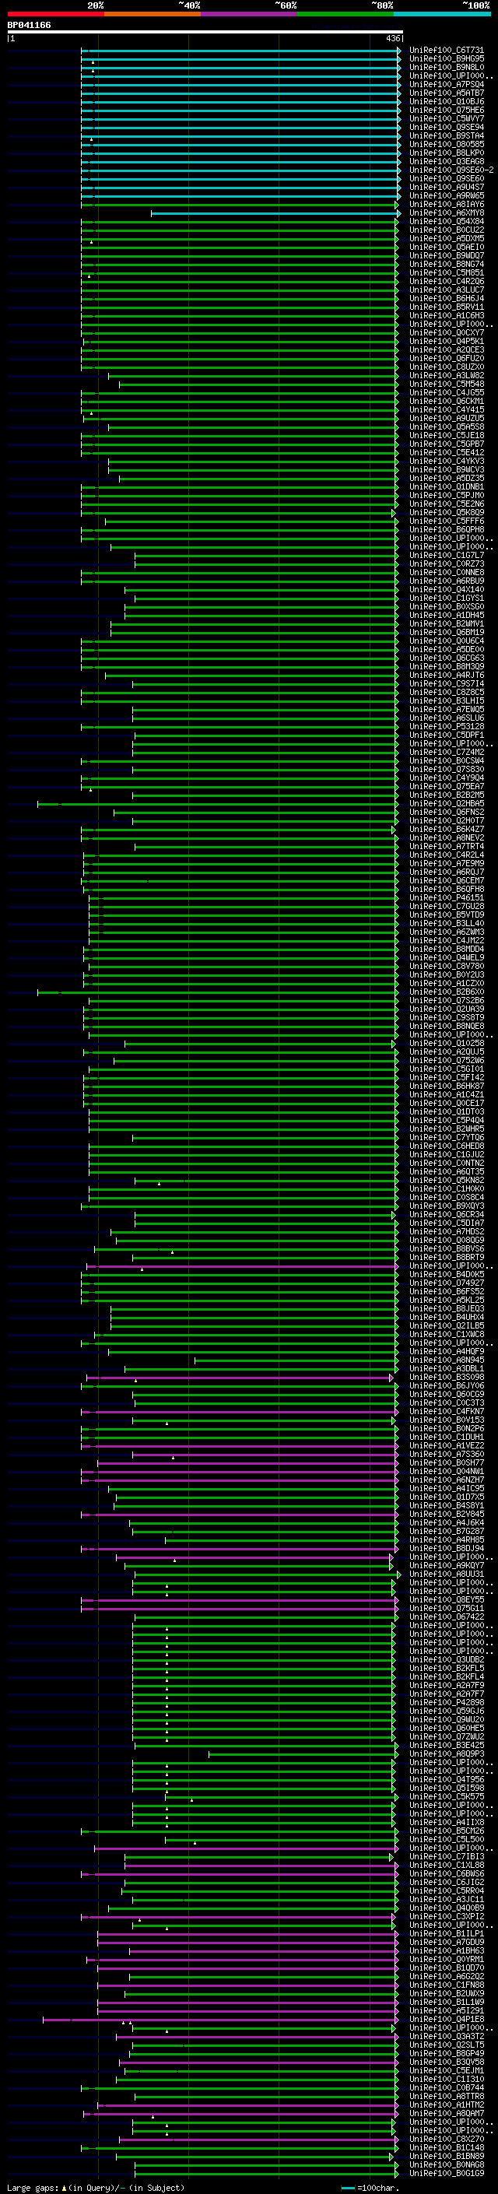Click the label UniRef100_Q4P1E8
Screen dimensions: 498x2194
click(446, 2019)
